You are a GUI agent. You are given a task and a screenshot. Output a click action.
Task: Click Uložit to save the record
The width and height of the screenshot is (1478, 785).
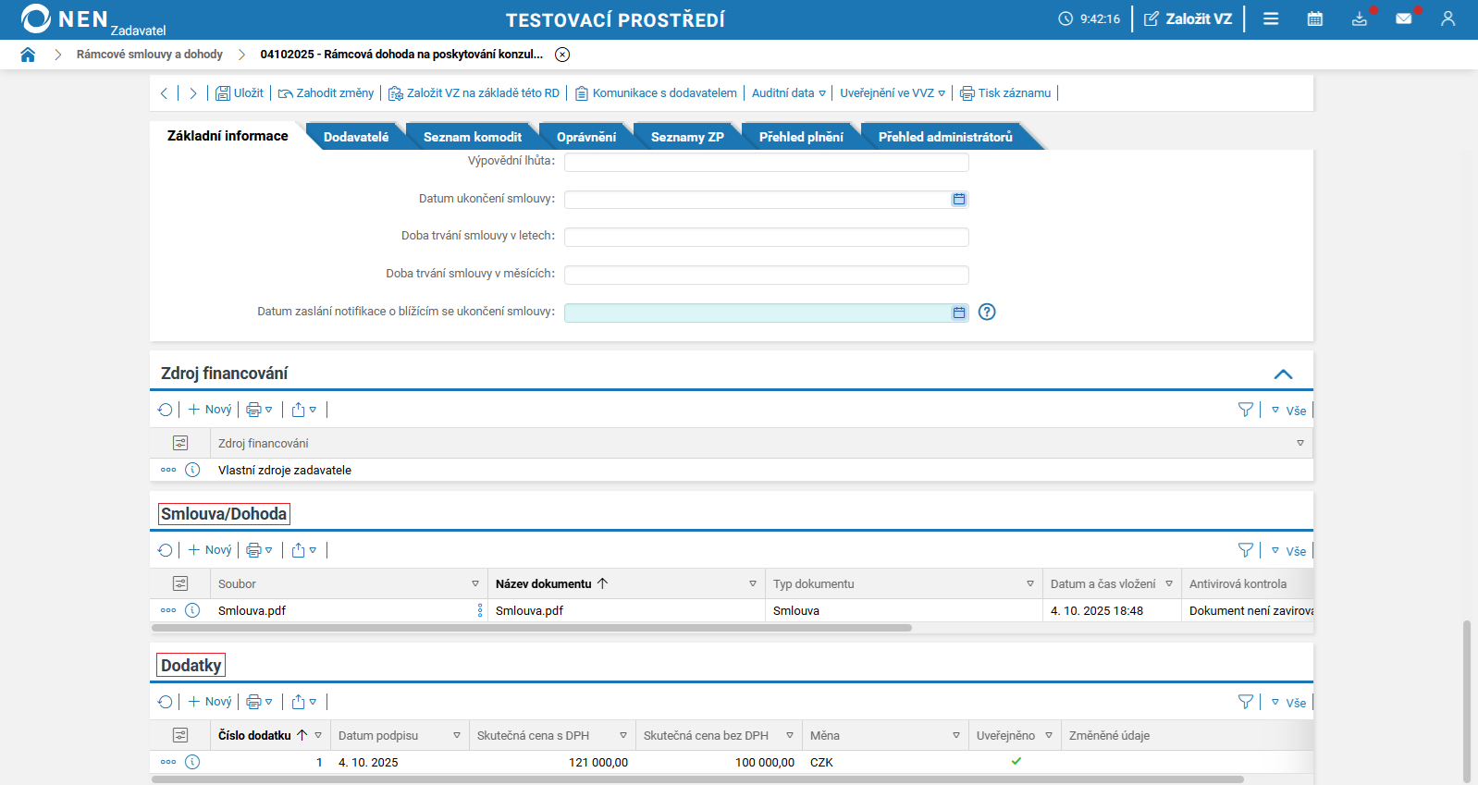pos(240,93)
